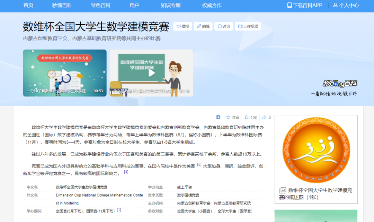374x222 pixels.
Task: Click reference citation [5]
Action: tap(199, 164)
